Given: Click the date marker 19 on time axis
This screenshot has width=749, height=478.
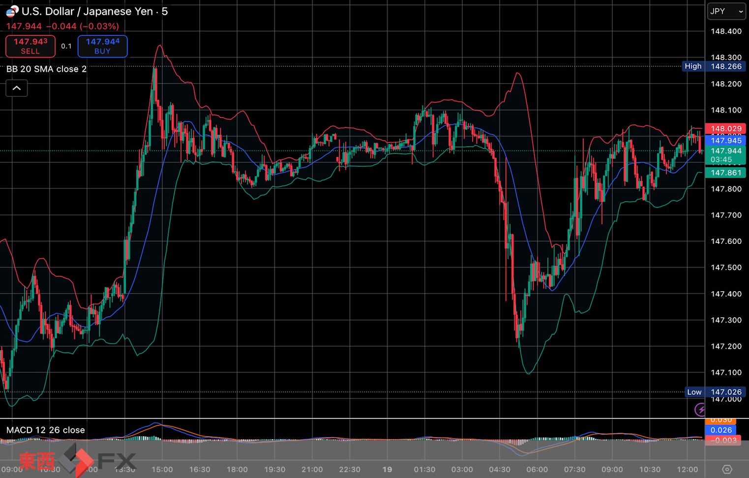Looking at the screenshot, I should [x=387, y=469].
